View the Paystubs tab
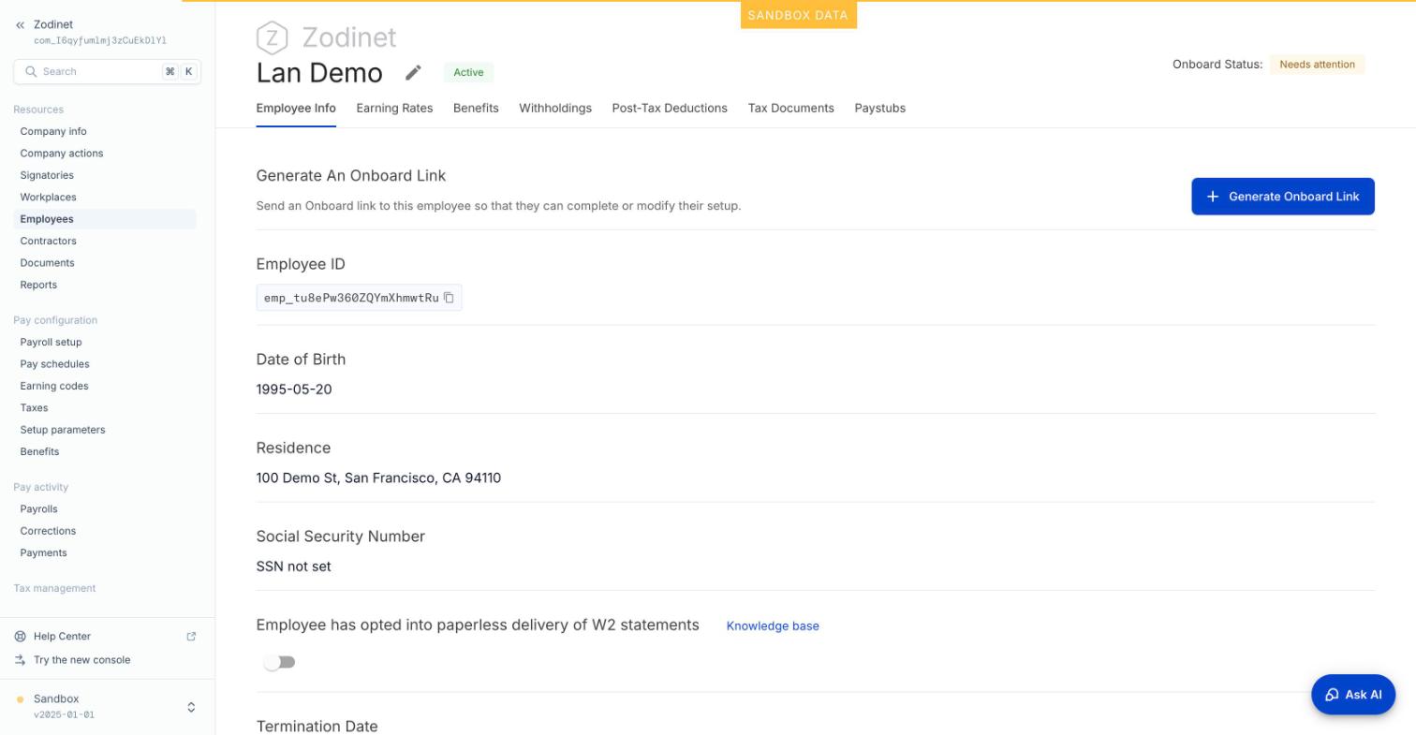The height and width of the screenshot is (735, 1416). pyautogui.click(x=879, y=109)
